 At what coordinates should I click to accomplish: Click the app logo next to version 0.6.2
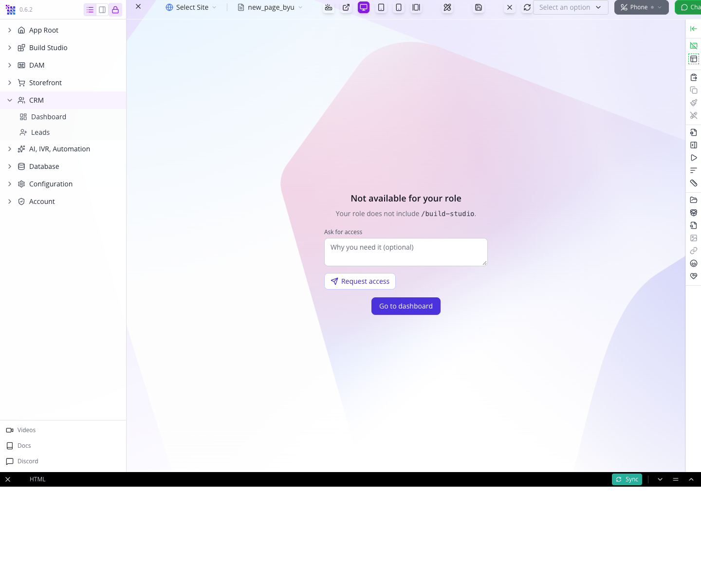pyautogui.click(x=11, y=10)
